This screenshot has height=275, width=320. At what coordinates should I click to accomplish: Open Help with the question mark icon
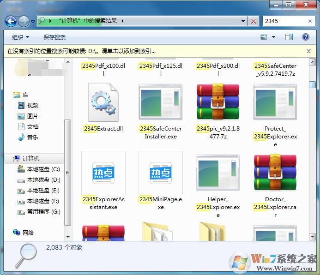click(306, 37)
